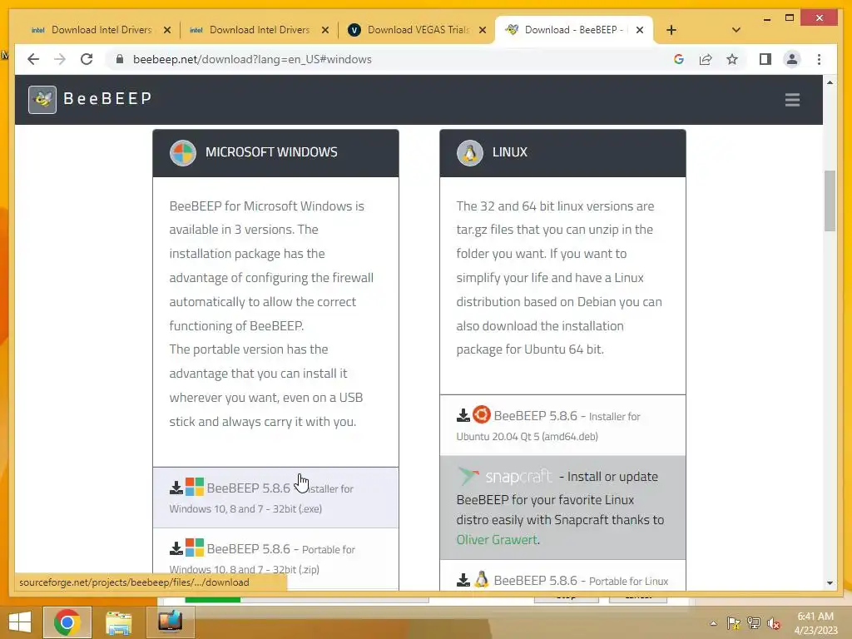Click the Action Center flag tray icon

pos(734,623)
